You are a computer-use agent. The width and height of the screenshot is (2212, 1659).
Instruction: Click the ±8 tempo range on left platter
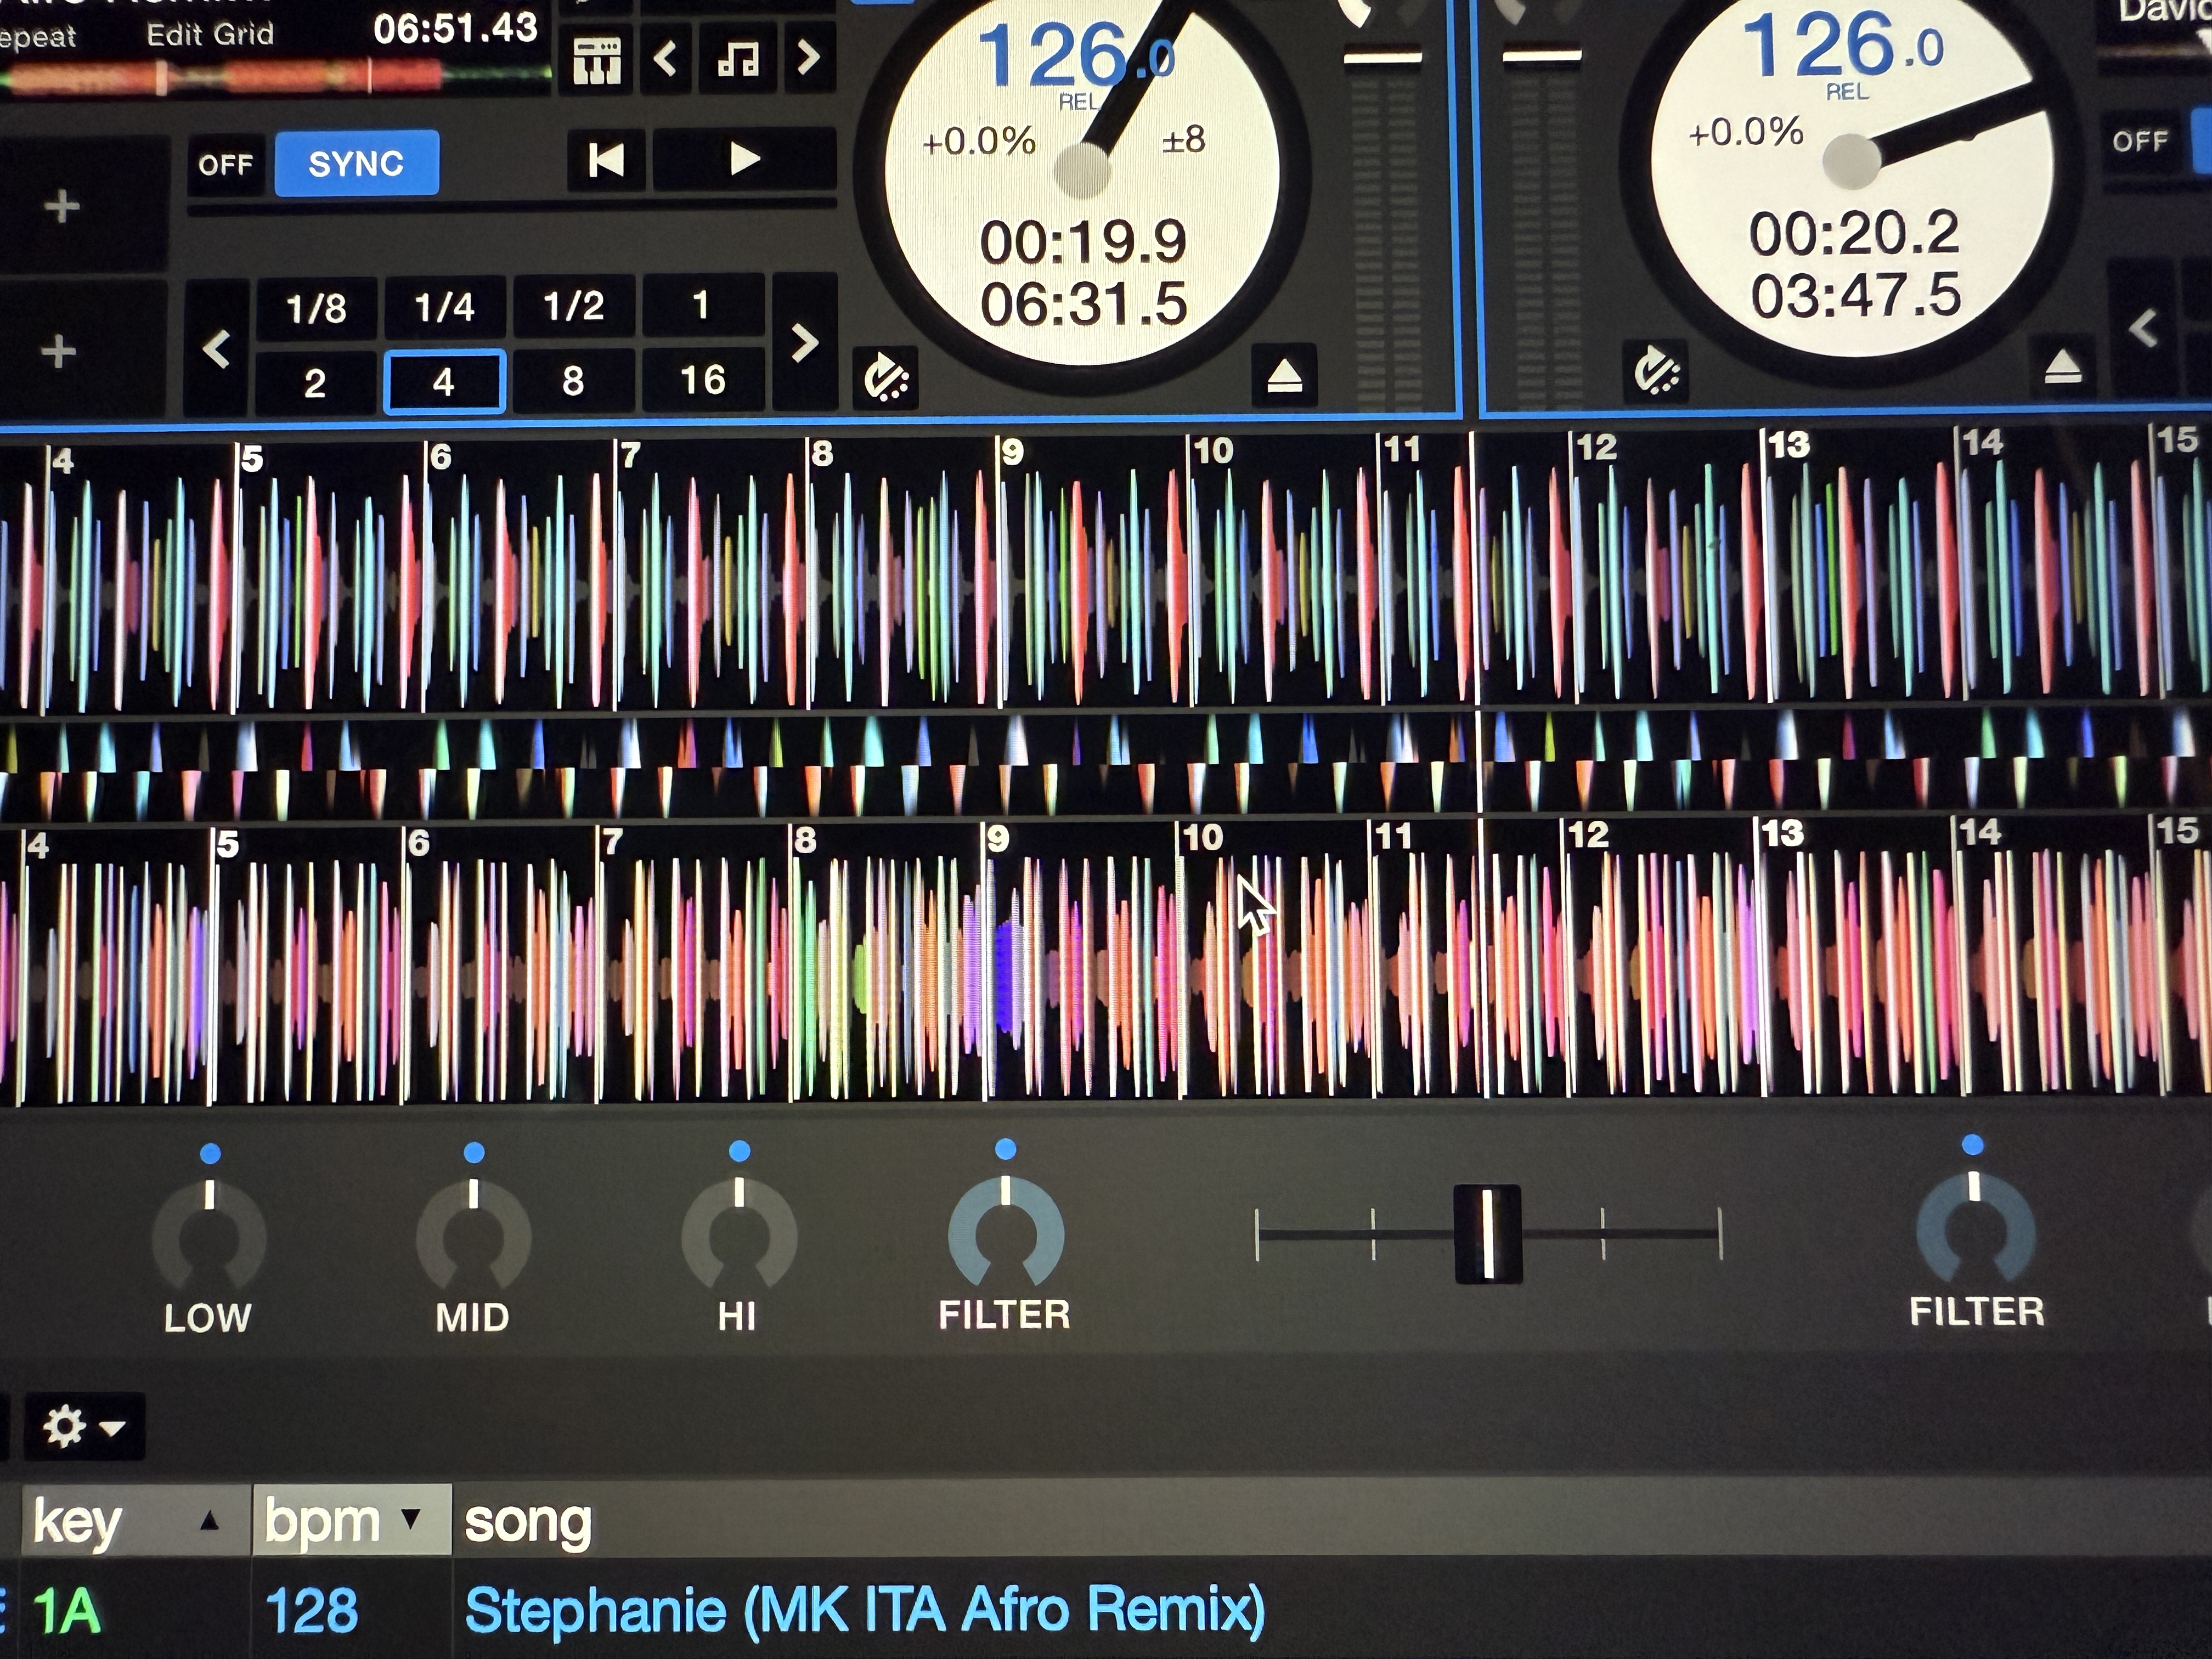click(1184, 140)
